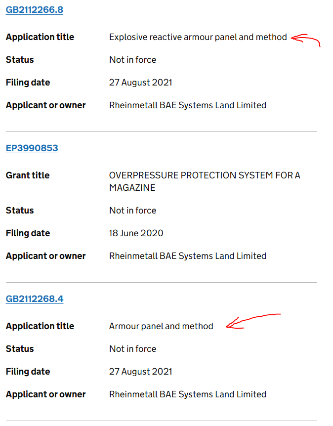This screenshot has width=333, height=426.
Task: Click the 'Application title' label under GB2112268.4
Action: pos(40,326)
